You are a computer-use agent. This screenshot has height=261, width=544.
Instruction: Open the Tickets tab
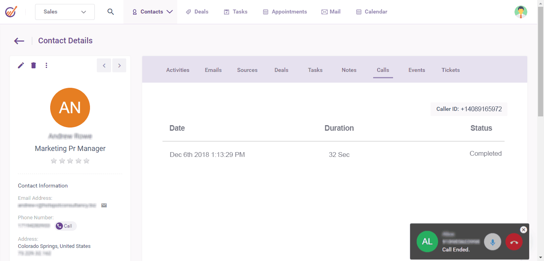coord(450,70)
